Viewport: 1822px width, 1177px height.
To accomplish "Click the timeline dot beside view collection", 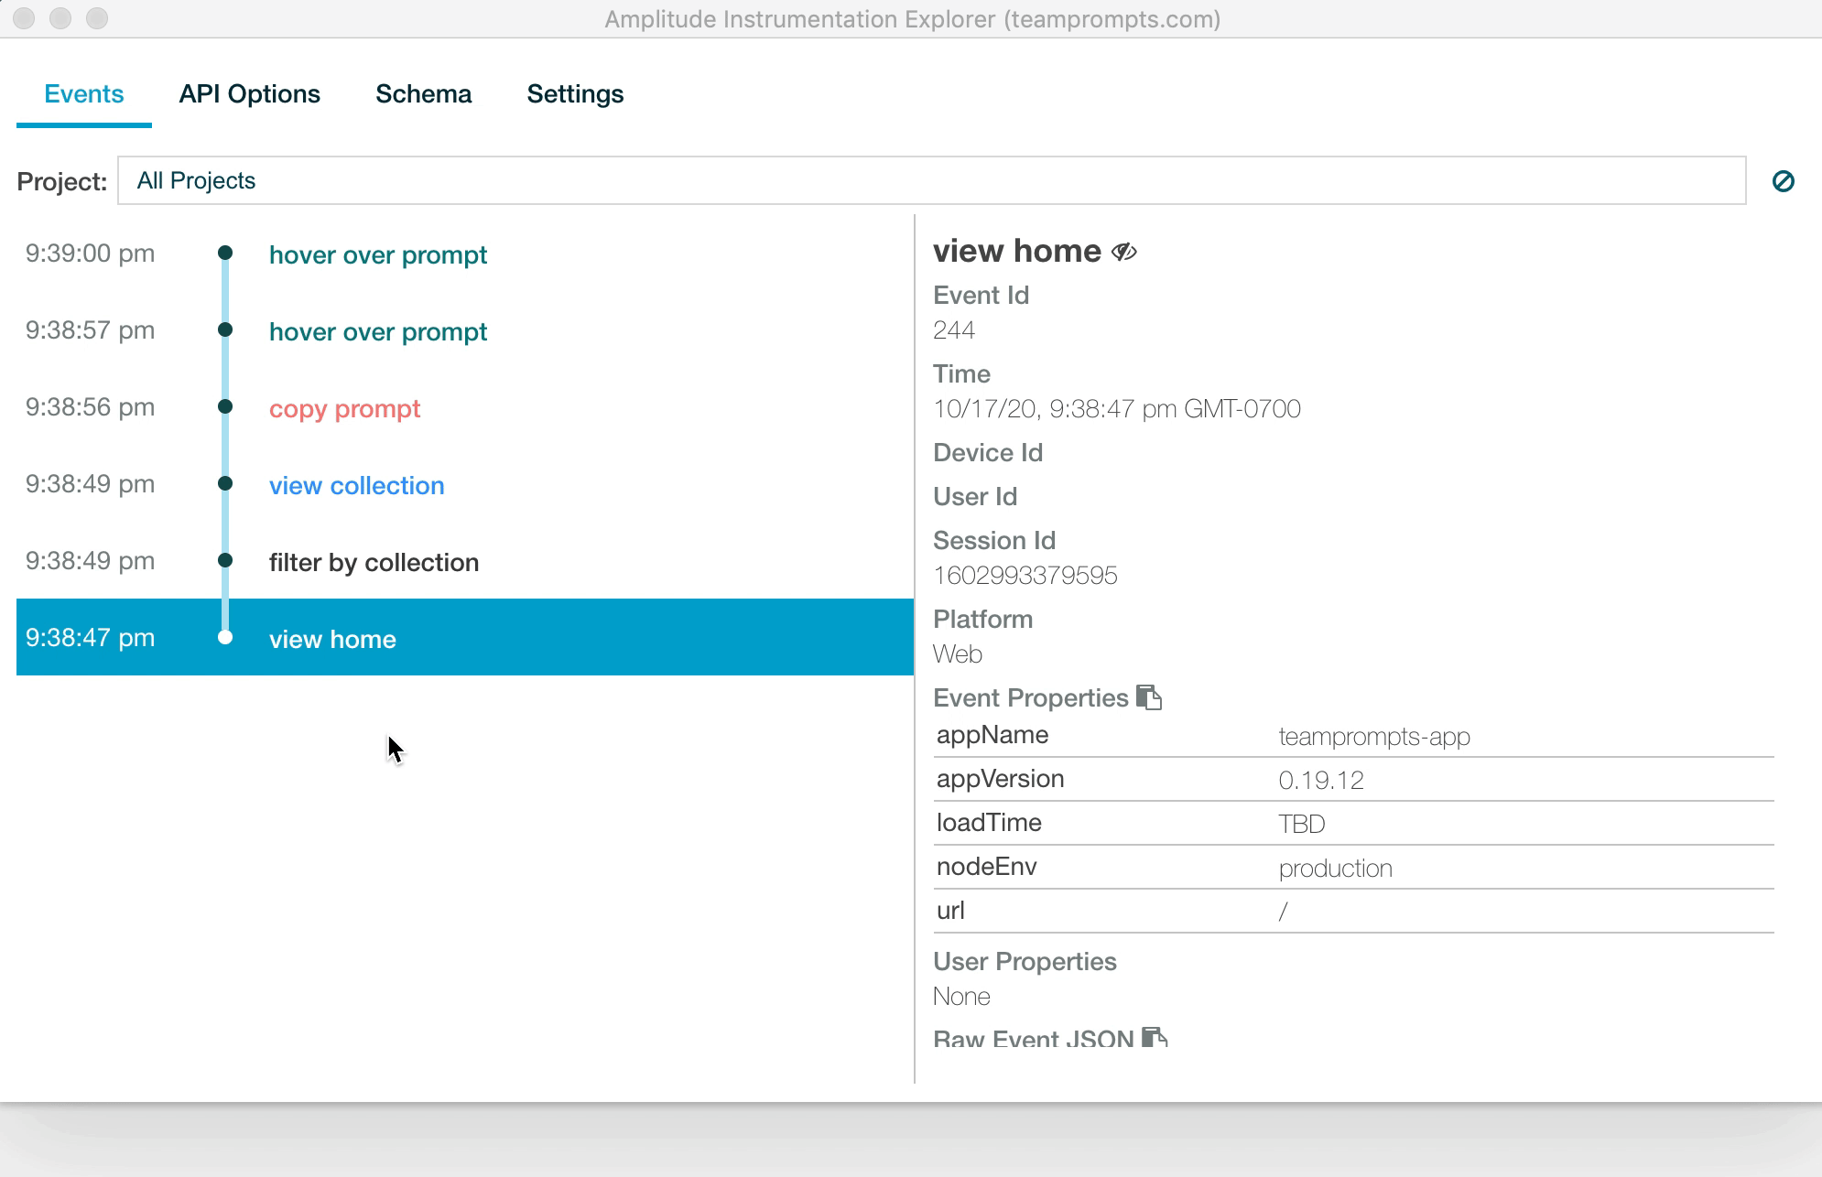I will (225, 483).
